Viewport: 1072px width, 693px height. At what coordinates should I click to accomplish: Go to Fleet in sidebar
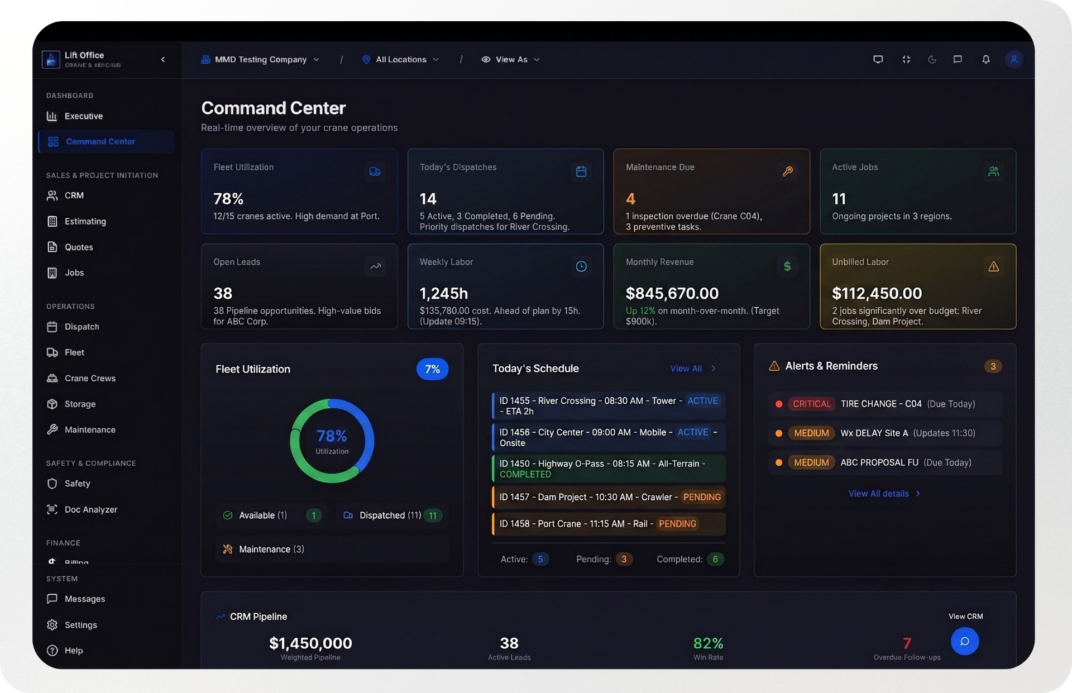pyautogui.click(x=106, y=352)
